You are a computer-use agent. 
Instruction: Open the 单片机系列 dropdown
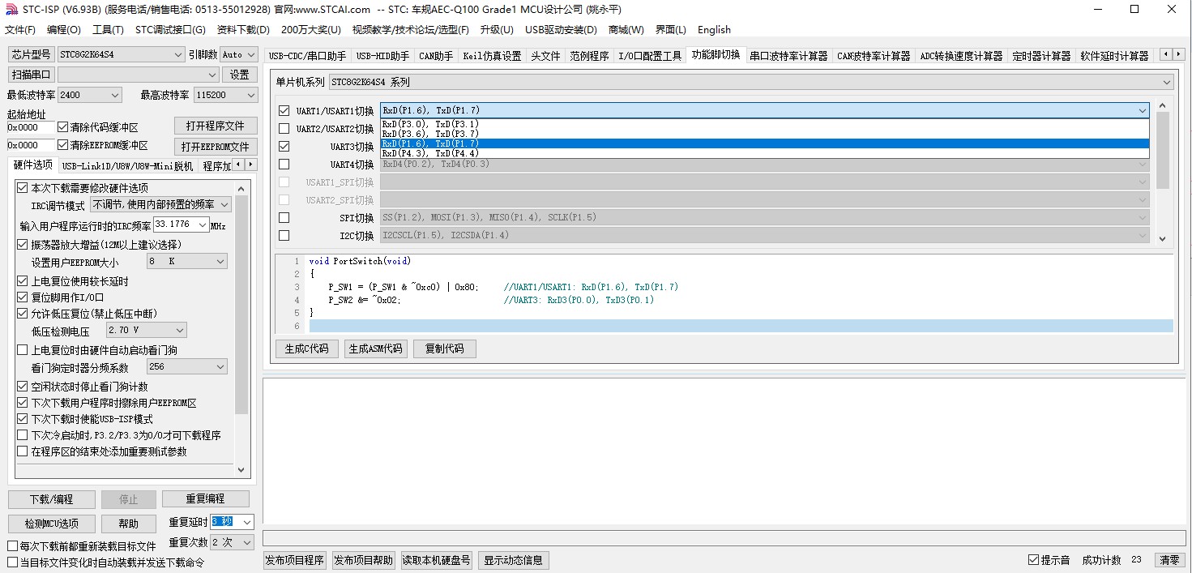pos(750,82)
